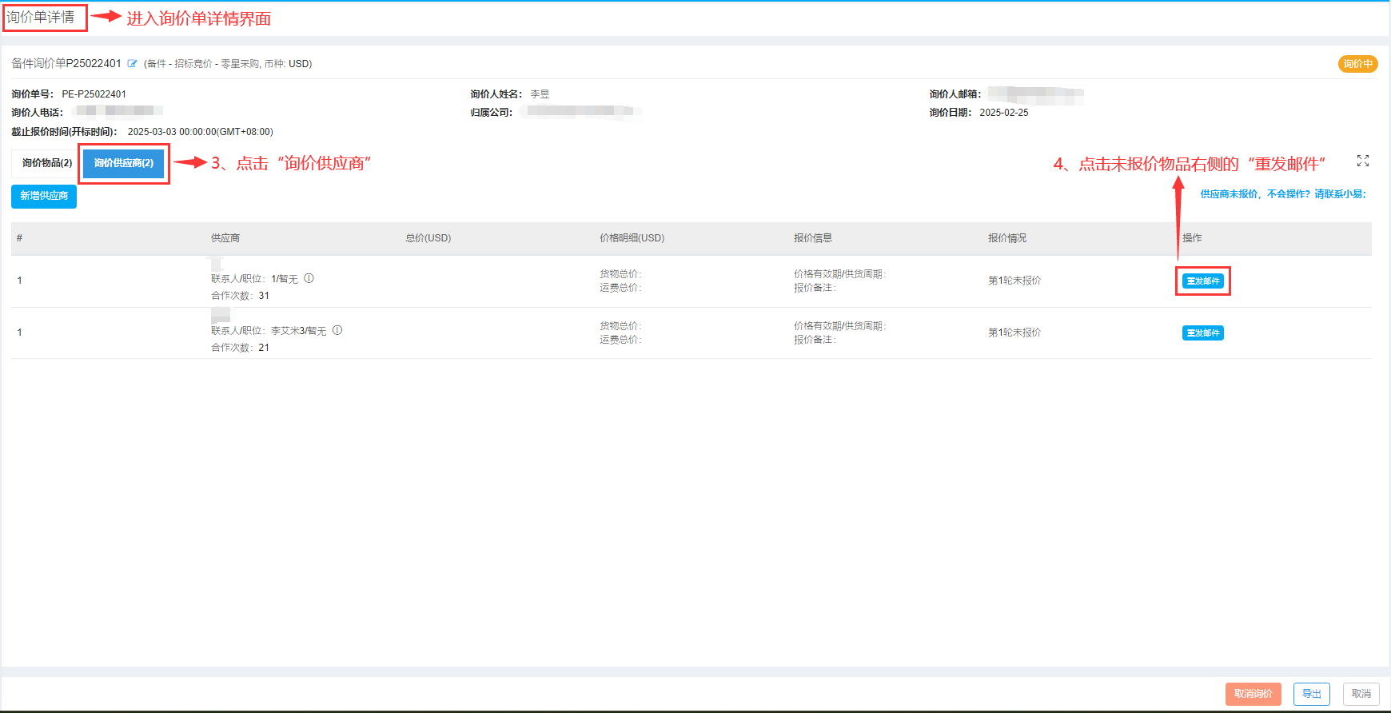Click the edit icon beside 备件询价单P25022401
The width and height of the screenshot is (1391, 713).
click(132, 64)
